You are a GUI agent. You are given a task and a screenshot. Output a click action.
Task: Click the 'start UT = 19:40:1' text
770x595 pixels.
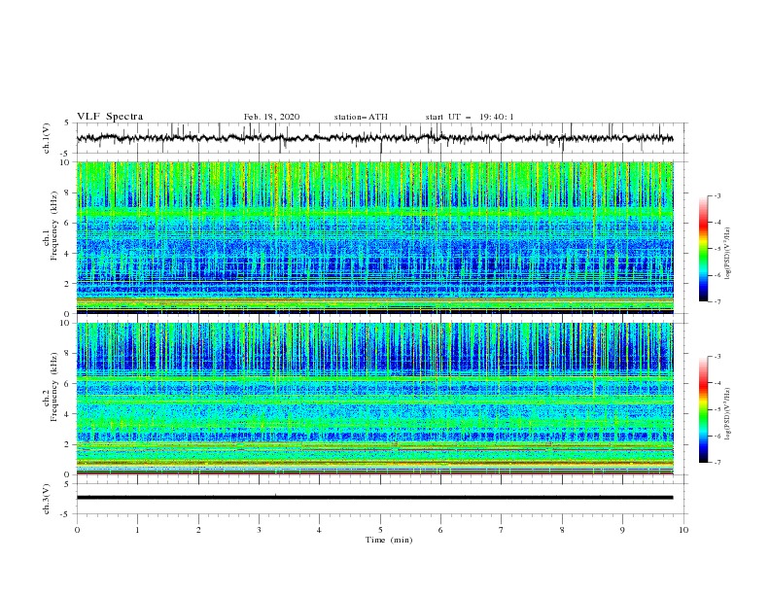(470, 117)
